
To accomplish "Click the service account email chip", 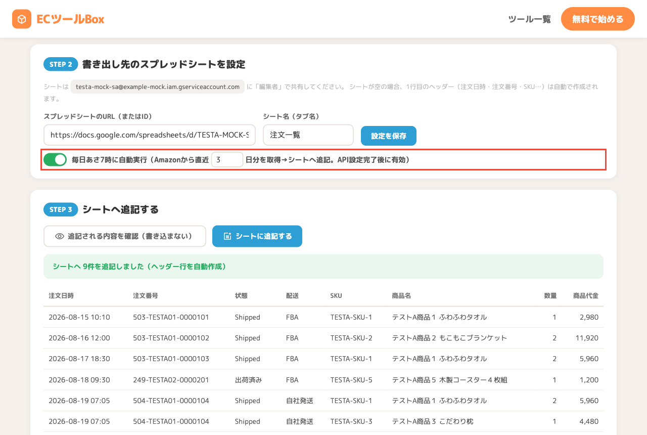I will point(158,87).
